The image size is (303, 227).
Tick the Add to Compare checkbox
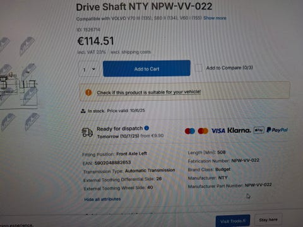[x=198, y=68]
